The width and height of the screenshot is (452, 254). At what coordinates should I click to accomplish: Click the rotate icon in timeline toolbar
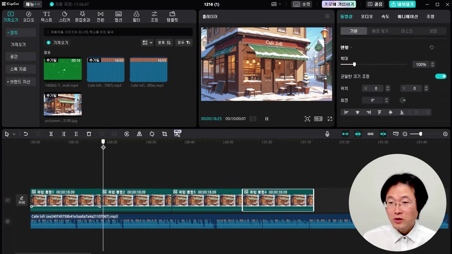tap(152, 134)
